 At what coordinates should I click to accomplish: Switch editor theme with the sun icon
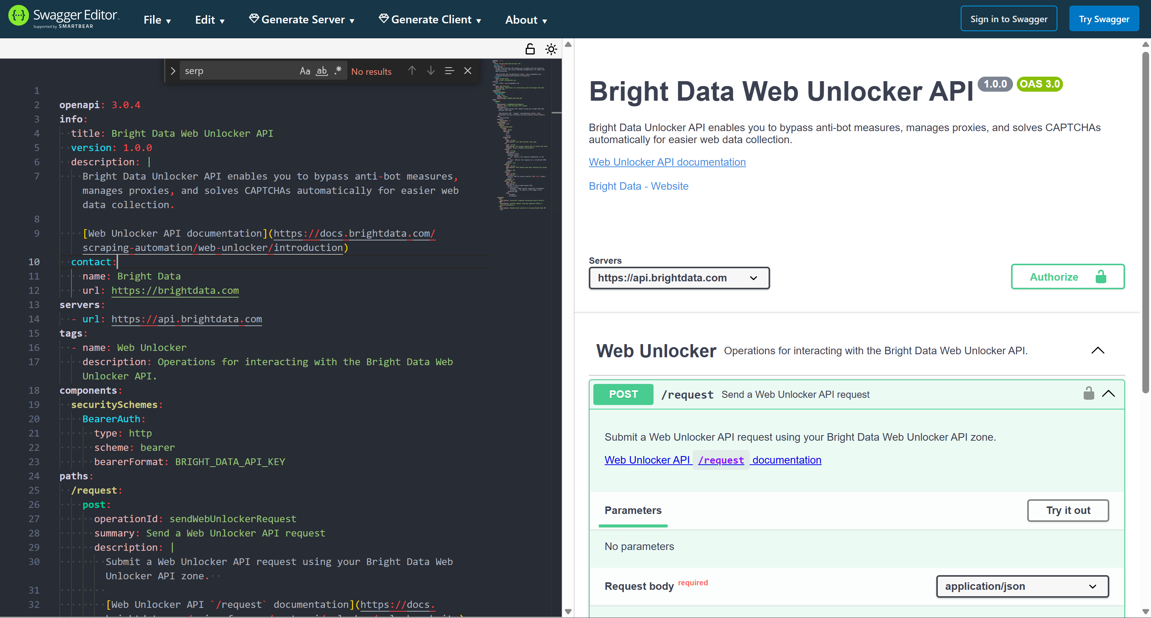click(x=551, y=49)
